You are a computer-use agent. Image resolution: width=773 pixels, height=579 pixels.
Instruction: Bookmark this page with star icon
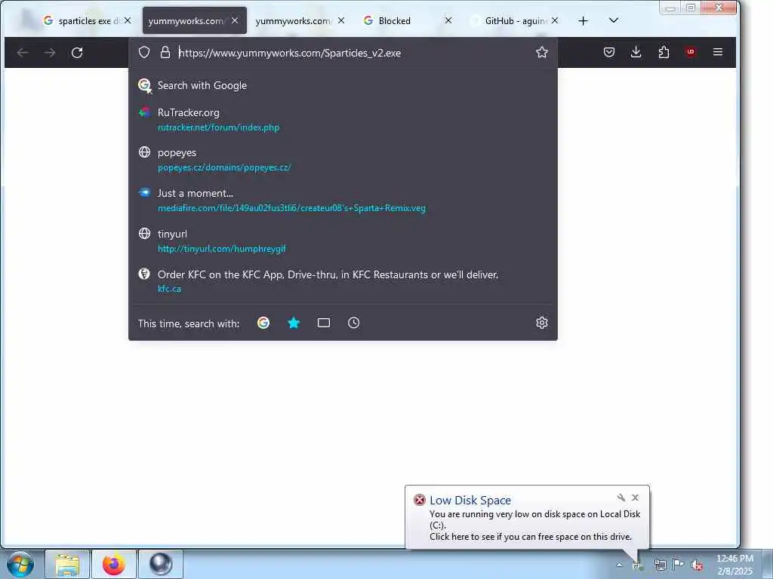(542, 52)
